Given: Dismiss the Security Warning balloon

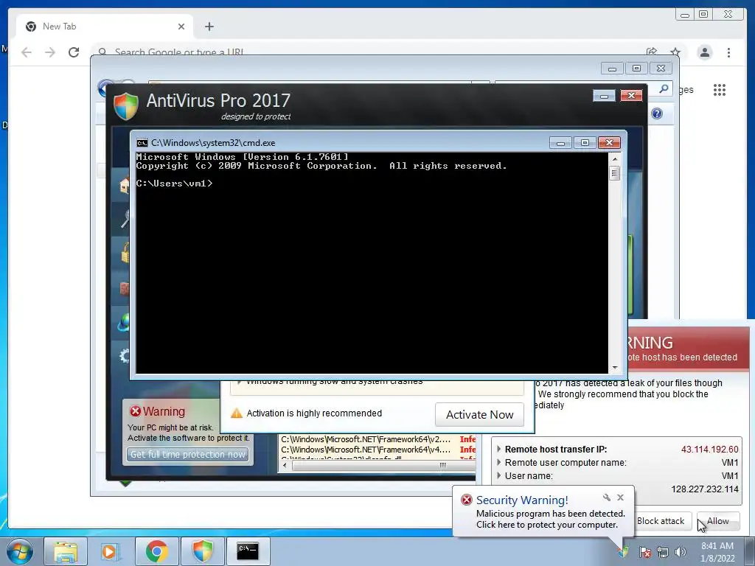Looking at the screenshot, I should [x=620, y=497].
